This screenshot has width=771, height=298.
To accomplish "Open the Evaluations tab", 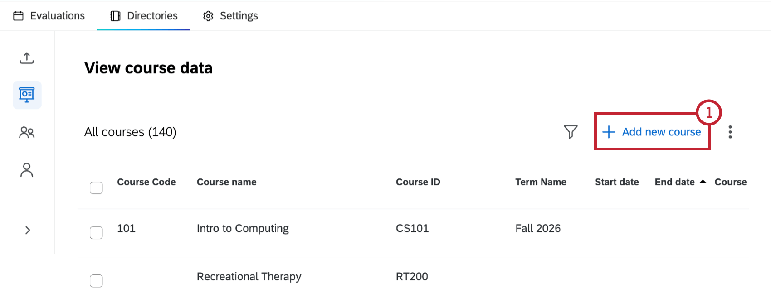I will pyautogui.click(x=57, y=15).
